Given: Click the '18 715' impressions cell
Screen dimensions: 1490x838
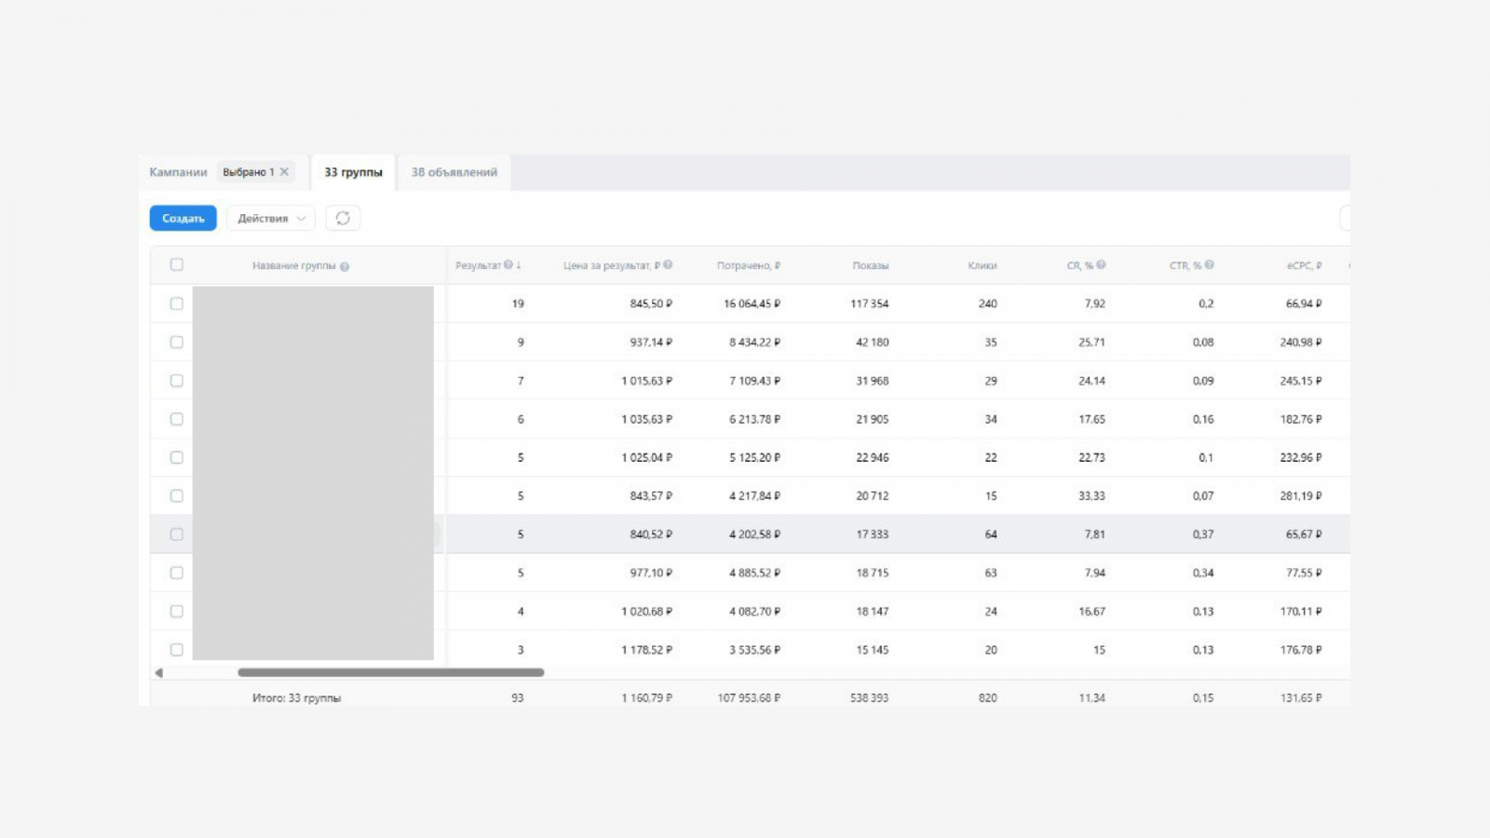Looking at the screenshot, I should coord(873,574).
